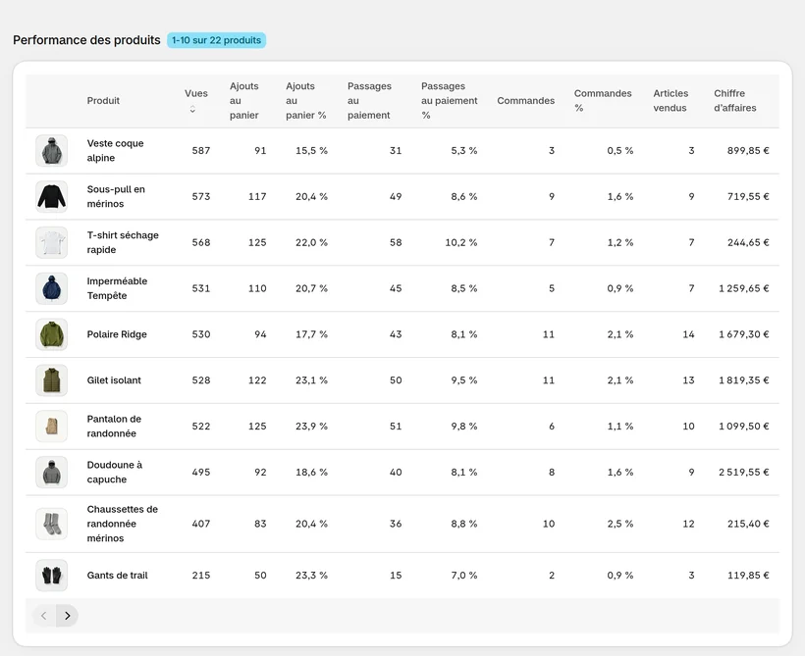The width and height of the screenshot is (805, 656).
Task: Open Chaussettes de randonnée mérinos thumbnail
Action: 51,524
